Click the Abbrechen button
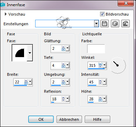Image resolution: width=136 pixels, height=127 pixels. click(x=69, y=119)
